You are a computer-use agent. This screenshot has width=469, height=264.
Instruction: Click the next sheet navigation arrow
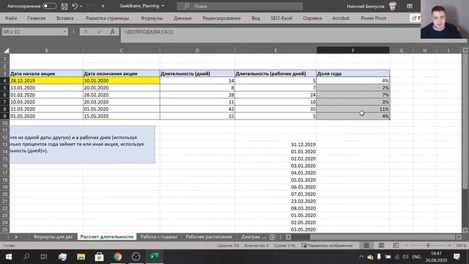(16, 237)
